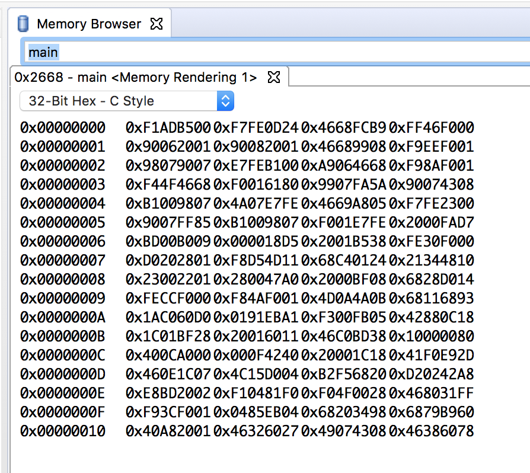530x473 pixels.
Task: Select memory value 0xF300FB05
Action: click(x=343, y=317)
